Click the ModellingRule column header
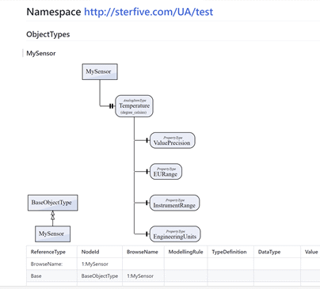Viewport: 320px width, 289px height. [x=186, y=252]
